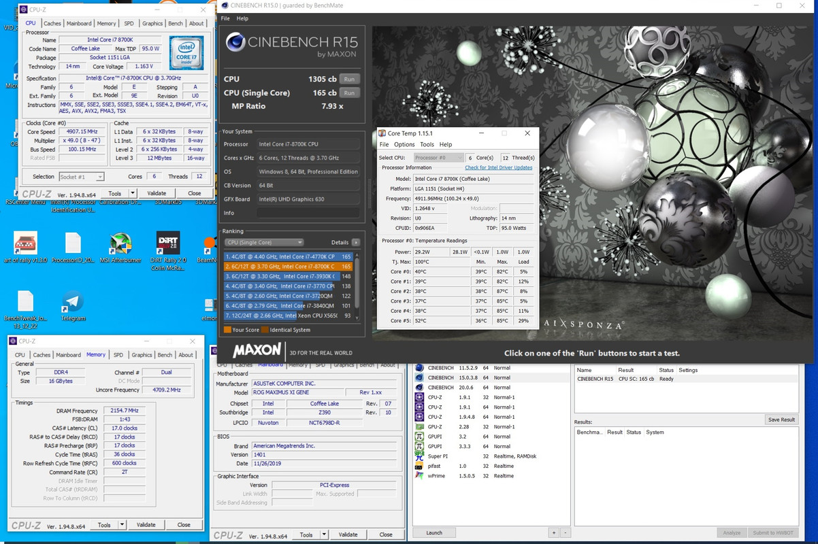
Task: Select the GPU-Z 2.28 icon in BenchMate list
Action: tap(419, 427)
